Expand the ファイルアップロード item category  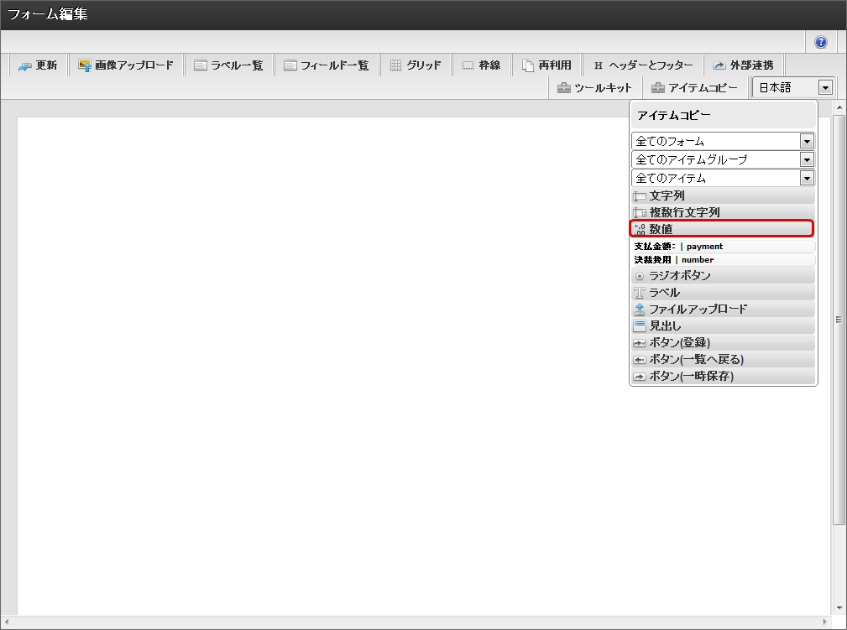click(x=723, y=309)
